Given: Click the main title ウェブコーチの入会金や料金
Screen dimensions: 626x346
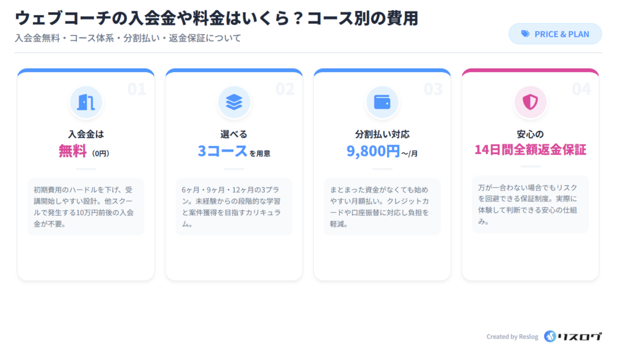Looking at the screenshot, I should (216, 18).
